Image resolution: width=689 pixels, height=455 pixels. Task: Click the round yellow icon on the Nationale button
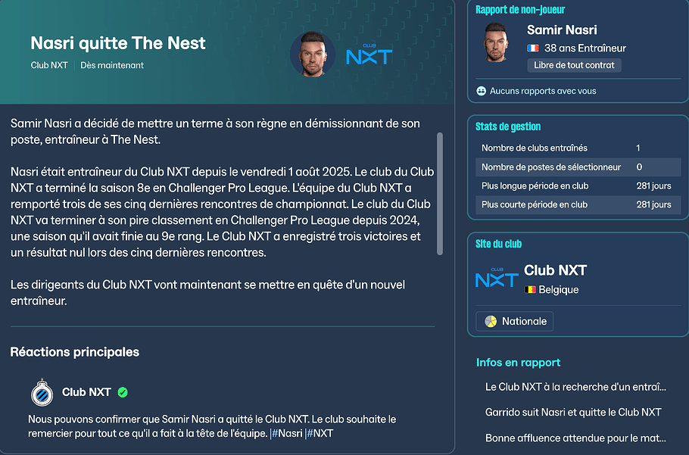click(491, 321)
